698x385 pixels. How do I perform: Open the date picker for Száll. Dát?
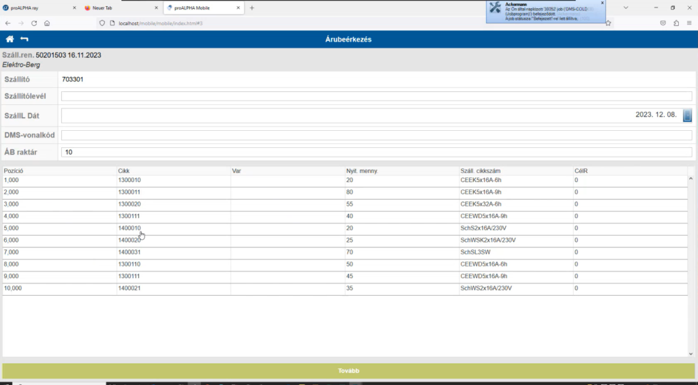point(688,115)
